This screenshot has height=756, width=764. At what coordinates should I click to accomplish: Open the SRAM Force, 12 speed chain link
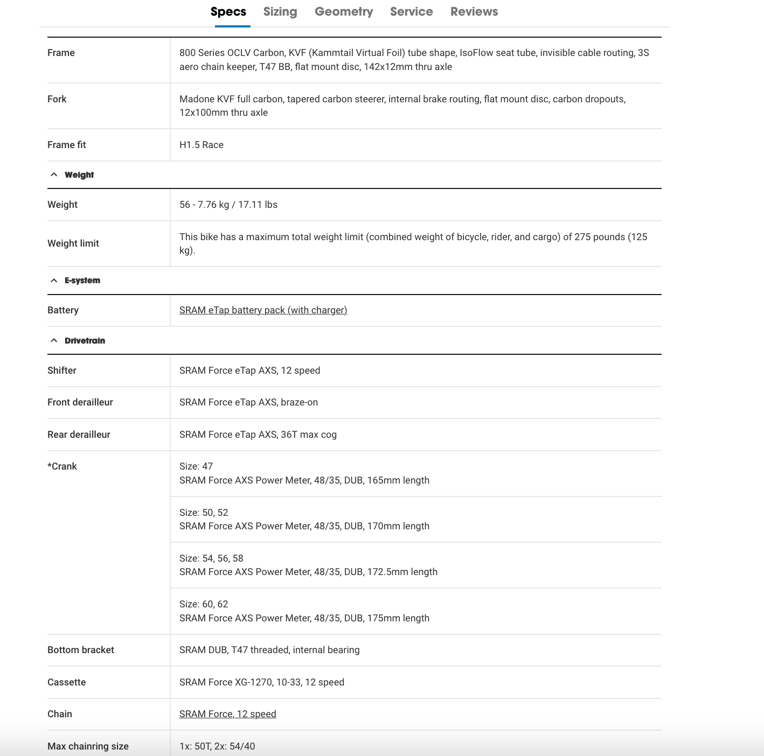point(228,714)
